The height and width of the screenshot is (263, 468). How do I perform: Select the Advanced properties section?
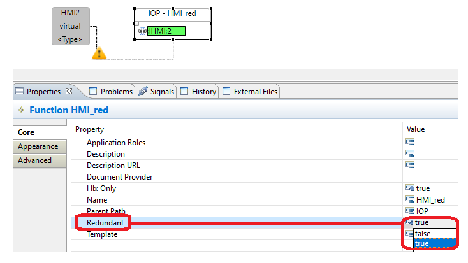pos(34,160)
